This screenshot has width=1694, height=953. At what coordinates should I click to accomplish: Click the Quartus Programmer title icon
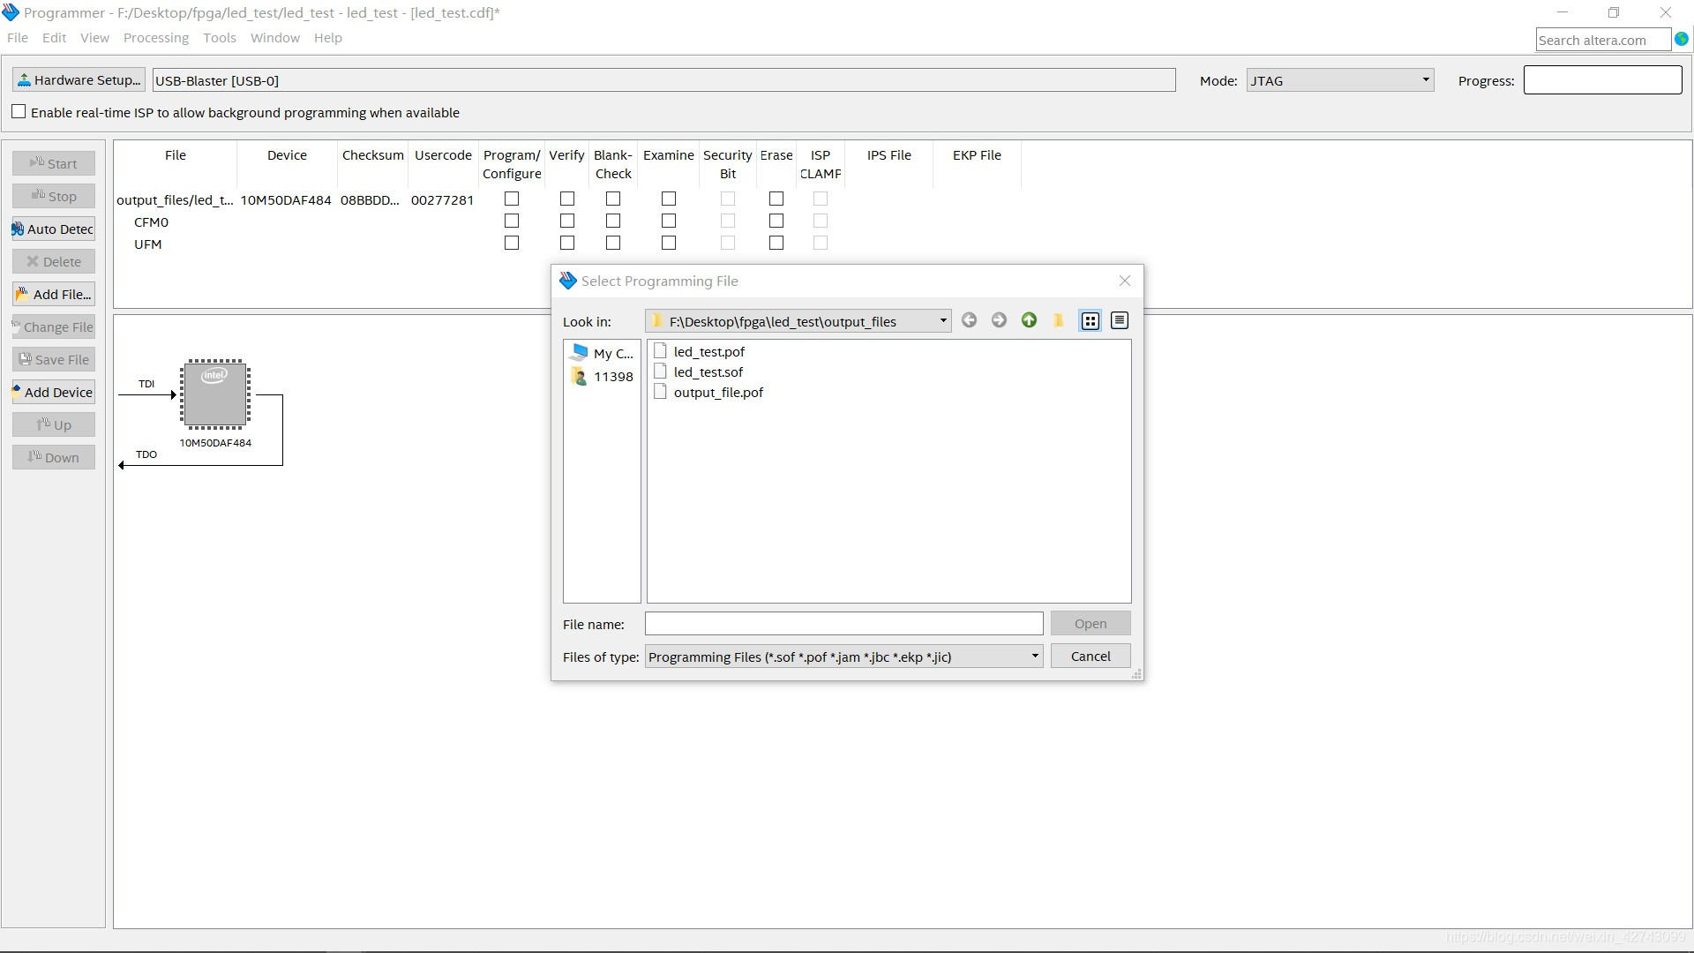11,12
